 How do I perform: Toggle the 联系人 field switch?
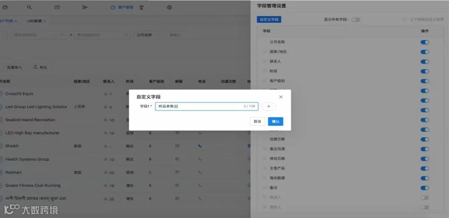click(x=424, y=62)
